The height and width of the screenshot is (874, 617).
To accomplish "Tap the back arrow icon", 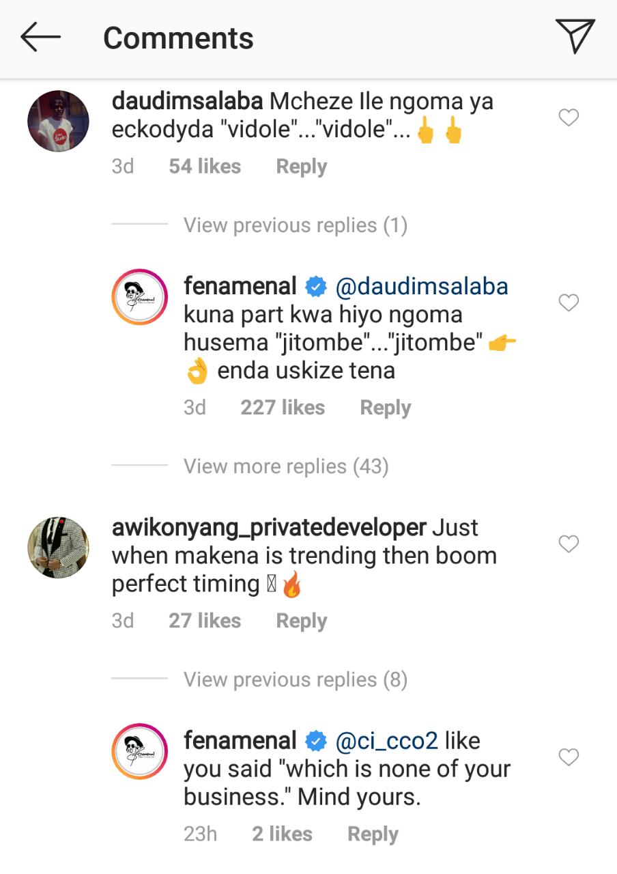I will point(40,38).
